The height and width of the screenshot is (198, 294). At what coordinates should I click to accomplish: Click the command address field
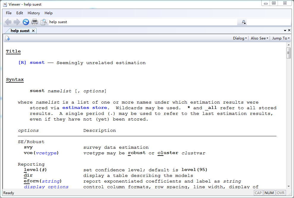click(143, 22)
